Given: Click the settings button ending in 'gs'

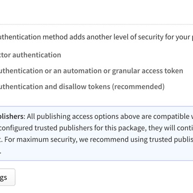Looking at the screenshot, I should (7, 177).
